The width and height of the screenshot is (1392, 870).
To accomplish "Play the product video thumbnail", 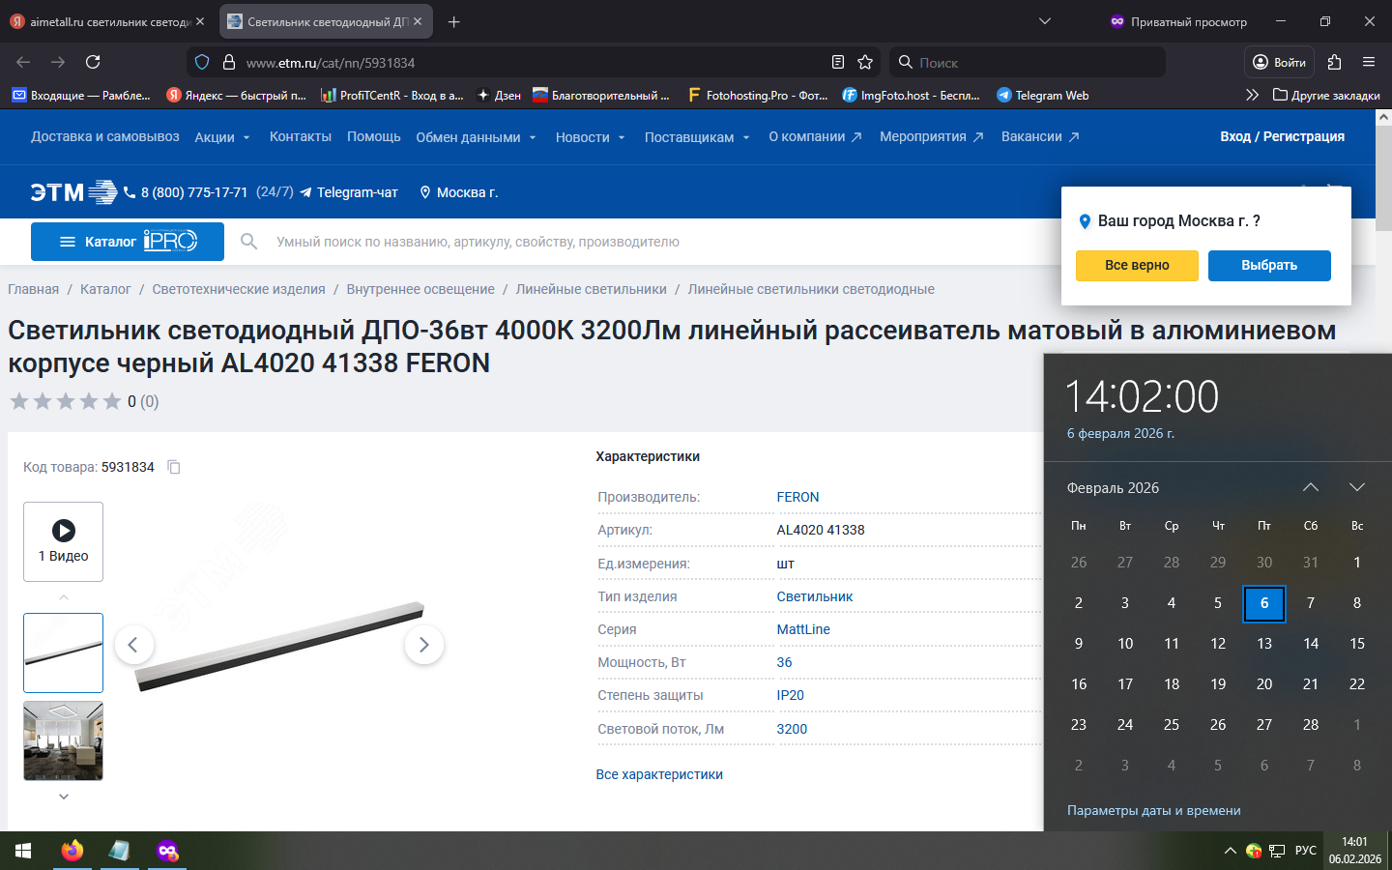I will point(63,541).
